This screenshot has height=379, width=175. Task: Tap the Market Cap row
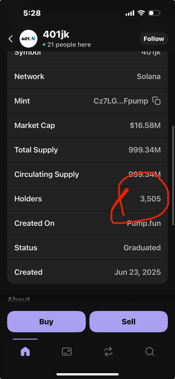coord(87,125)
